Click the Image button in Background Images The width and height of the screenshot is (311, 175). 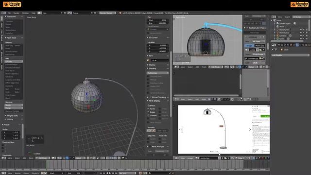250,45
